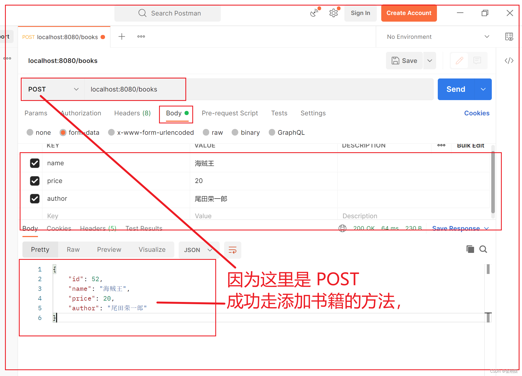Click the localhost:8080/books request title
Viewport: 522px width, 376px height.
point(63,61)
